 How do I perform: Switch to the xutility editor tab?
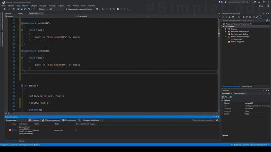point(20,14)
